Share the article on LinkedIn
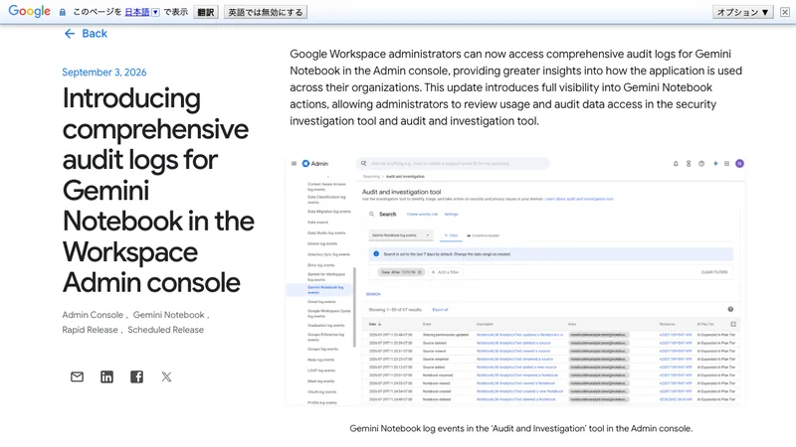 point(106,376)
